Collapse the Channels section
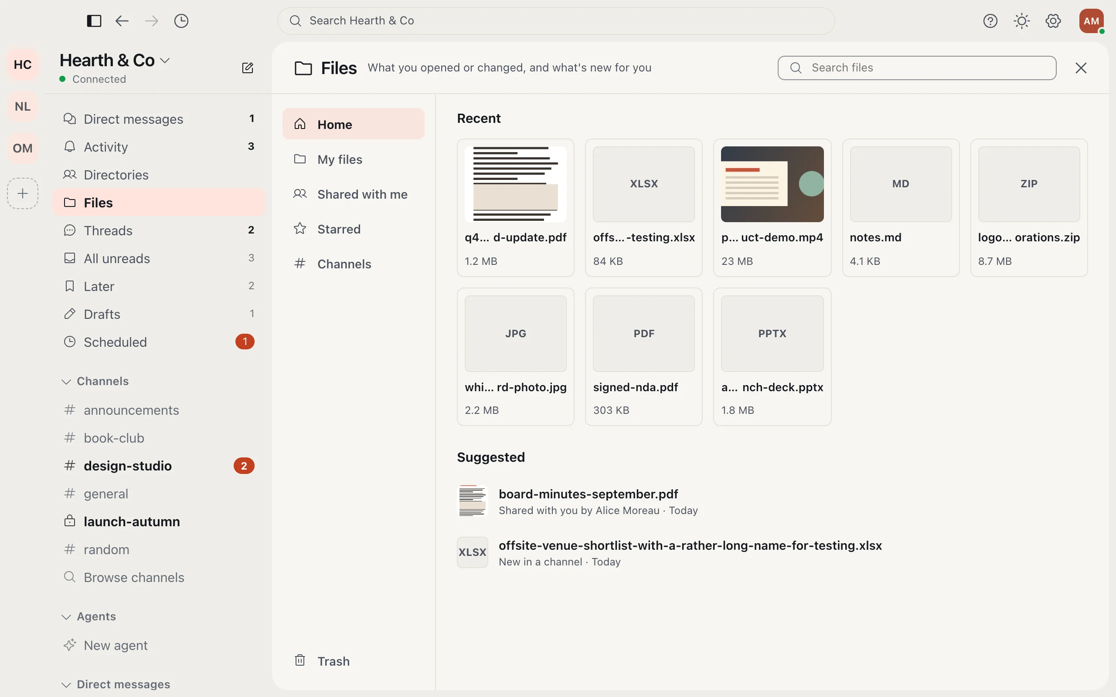Viewport: 1116px width, 697px height. point(95,381)
